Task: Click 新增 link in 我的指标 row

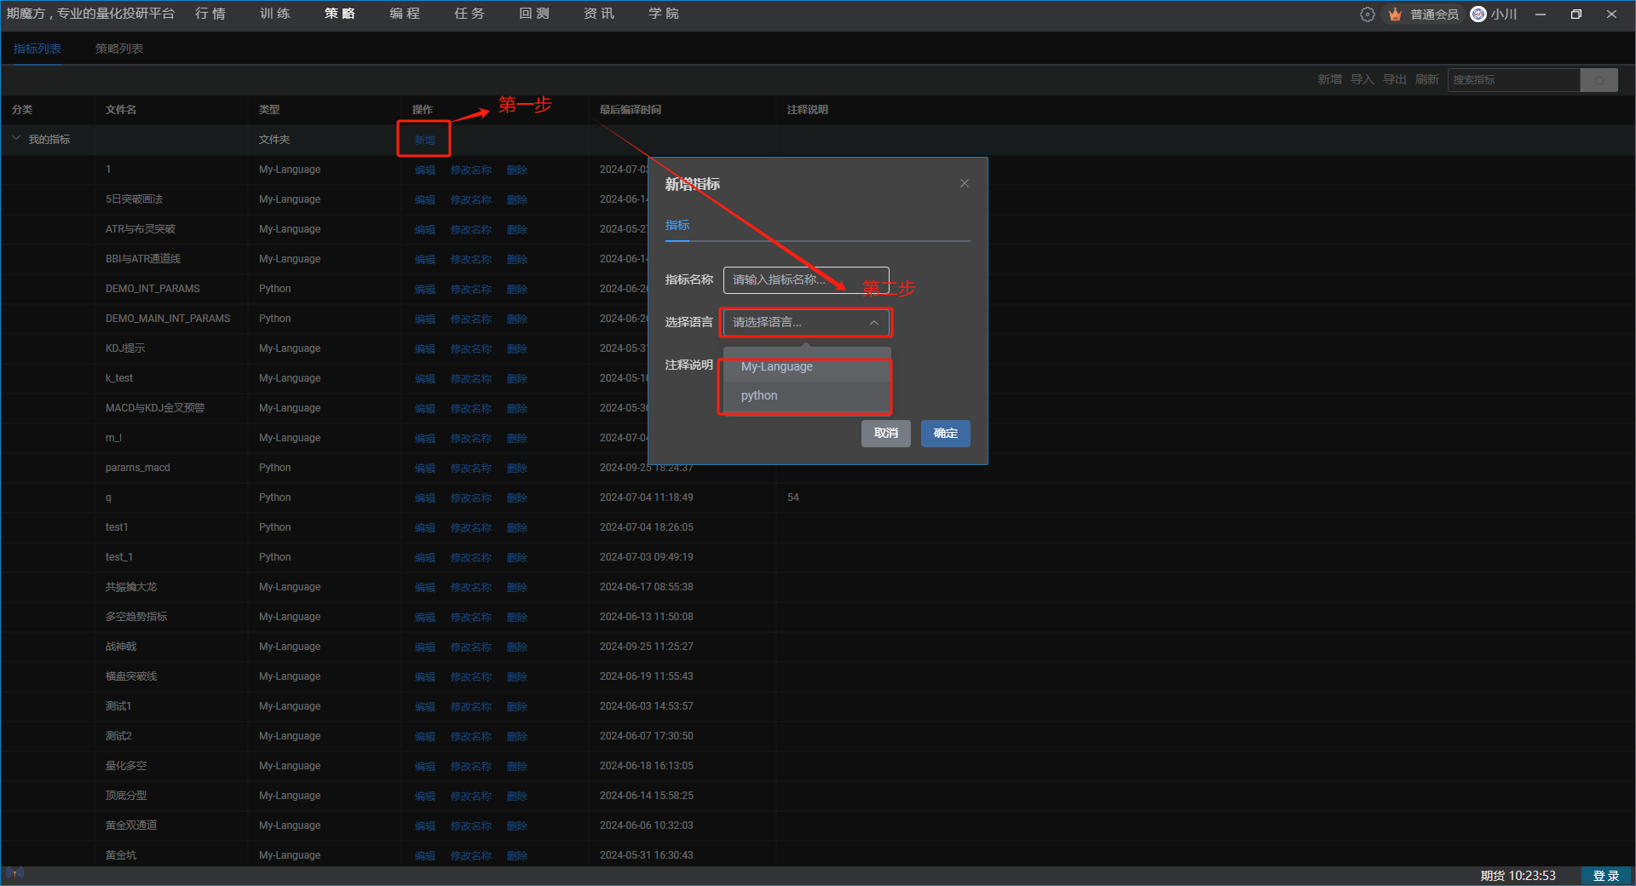Action: pyautogui.click(x=424, y=141)
